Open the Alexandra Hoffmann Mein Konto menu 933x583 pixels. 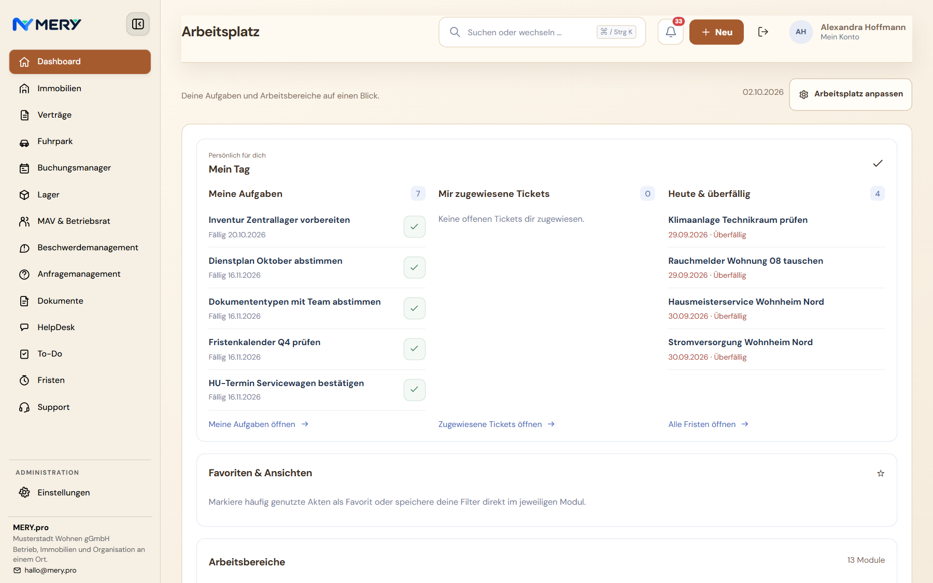coord(863,32)
